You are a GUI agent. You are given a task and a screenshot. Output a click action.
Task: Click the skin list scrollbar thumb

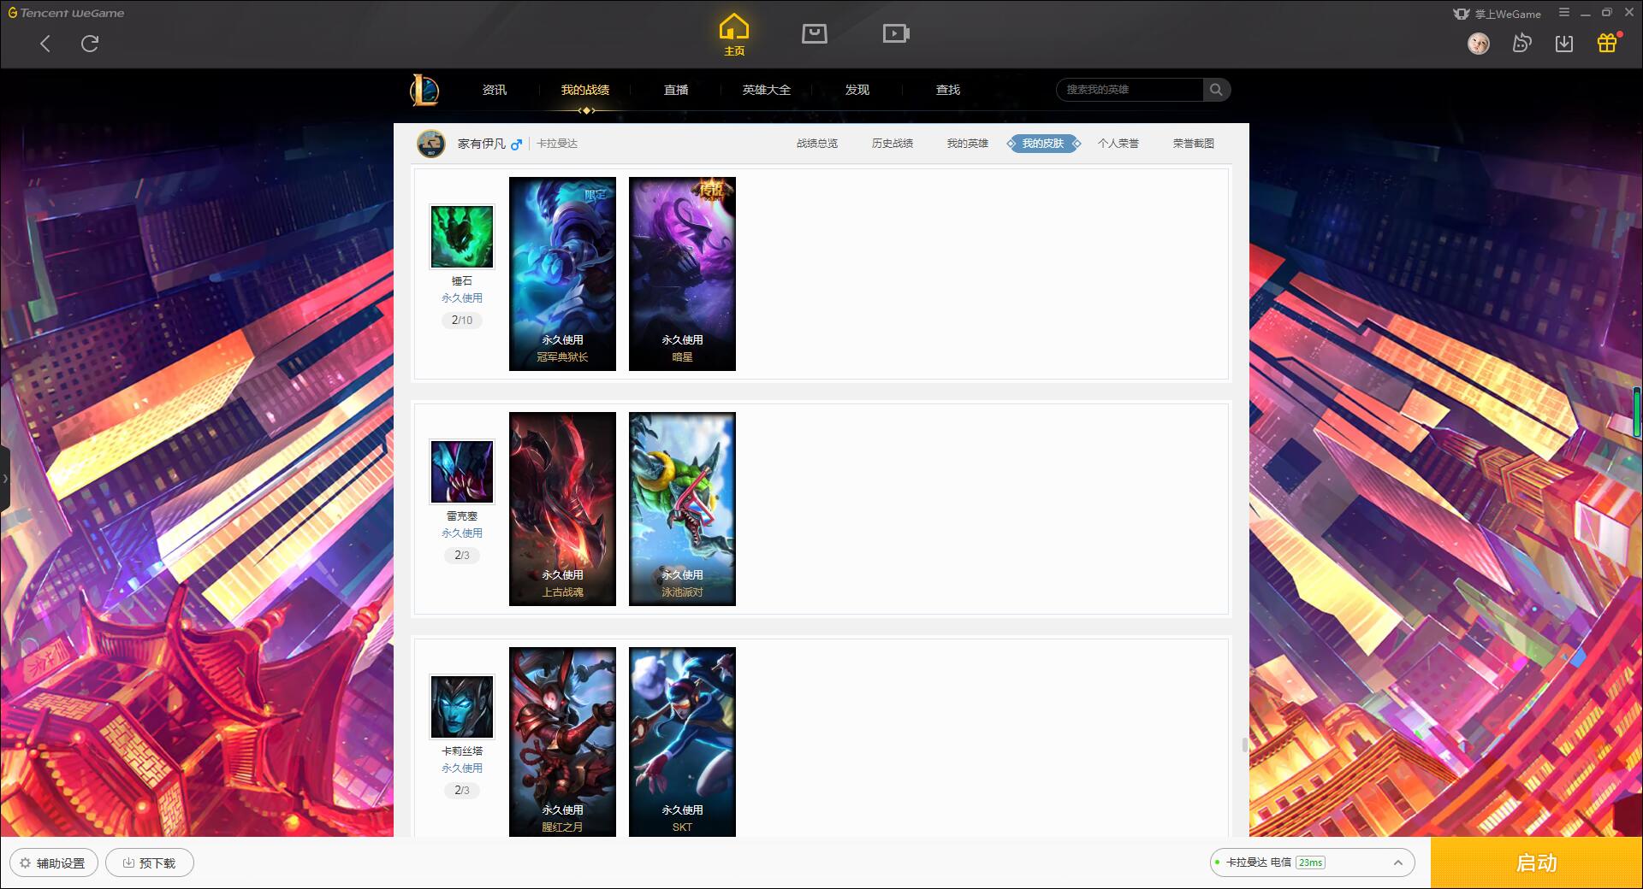point(1244,745)
